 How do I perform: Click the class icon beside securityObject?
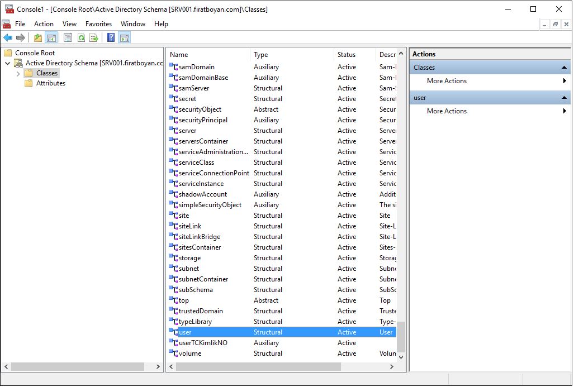tap(173, 109)
